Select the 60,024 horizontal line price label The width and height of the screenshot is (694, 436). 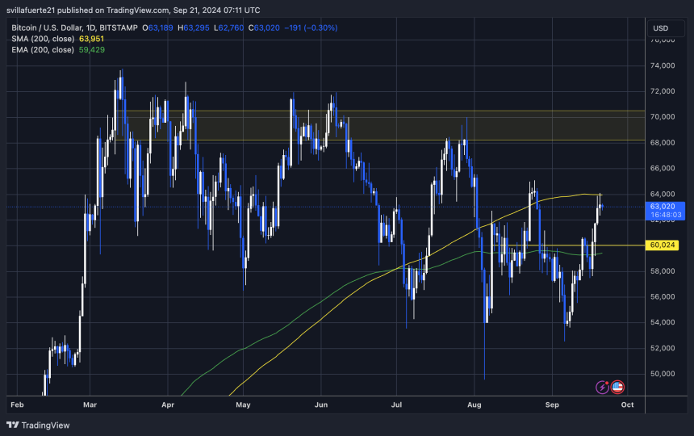[x=663, y=245]
